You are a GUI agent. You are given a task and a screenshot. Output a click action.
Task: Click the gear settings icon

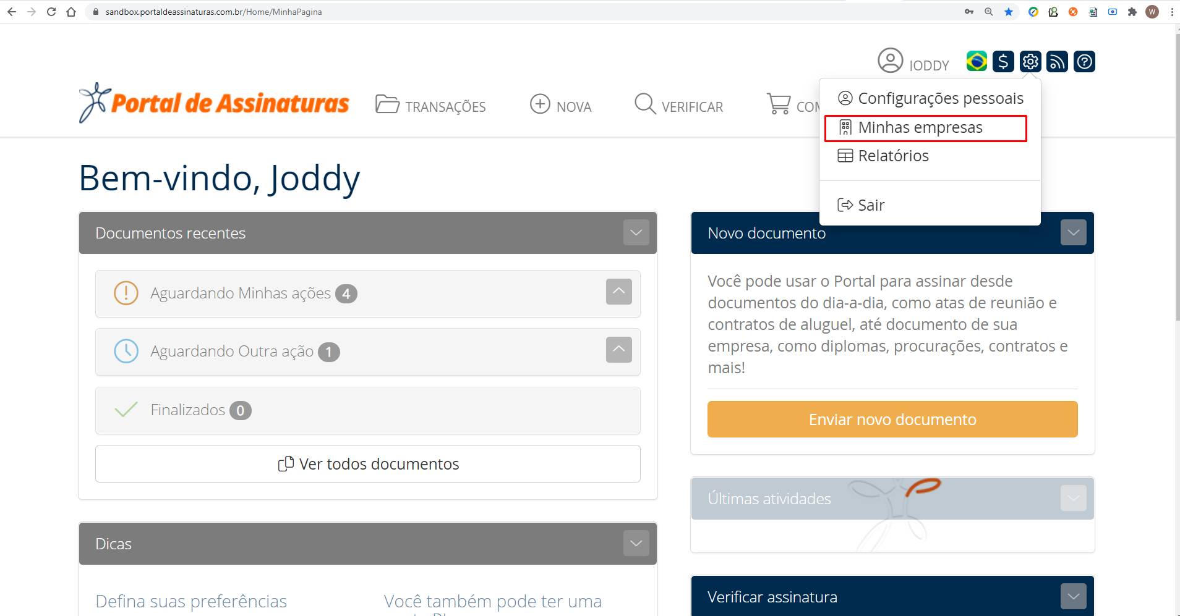point(1030,61)
